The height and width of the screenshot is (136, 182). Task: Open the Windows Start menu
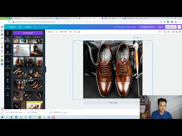point(2,117)
